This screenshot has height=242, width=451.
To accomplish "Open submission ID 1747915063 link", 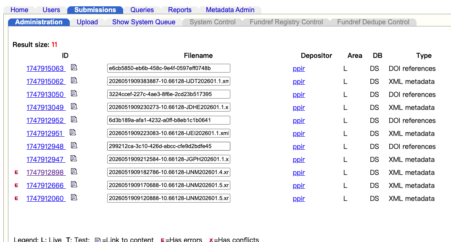I will (x=46, y=69).
